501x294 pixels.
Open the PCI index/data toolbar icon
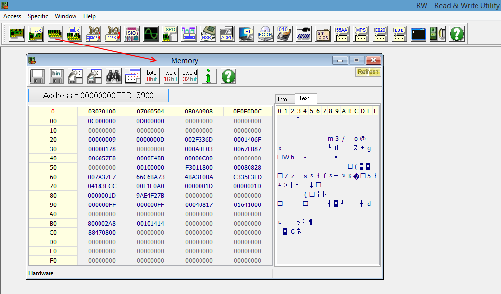coord(36,34)
